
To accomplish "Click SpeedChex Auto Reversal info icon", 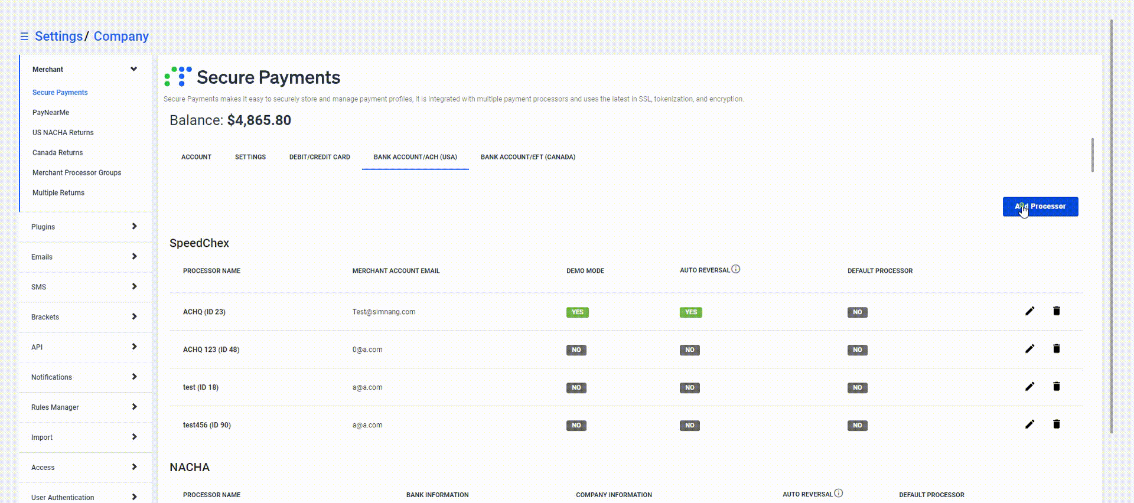I will tap(736, 269).
